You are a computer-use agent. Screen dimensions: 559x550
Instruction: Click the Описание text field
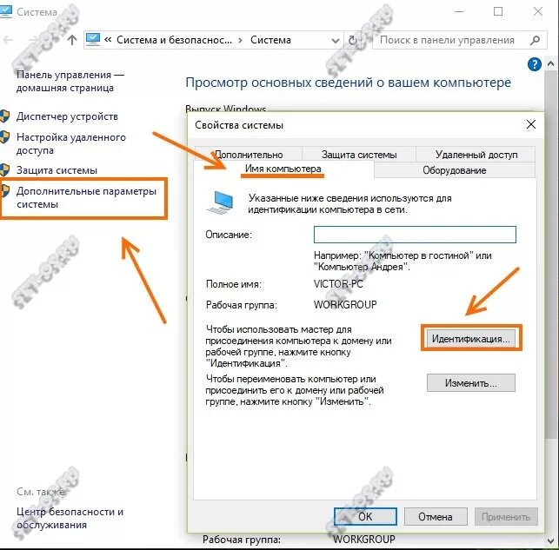click(x=415, y=235)
